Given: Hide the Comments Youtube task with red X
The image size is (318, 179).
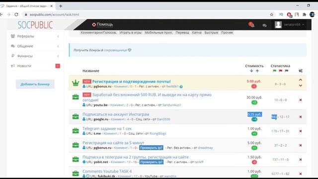Looking at the screenshot, I should pos(301,174).
